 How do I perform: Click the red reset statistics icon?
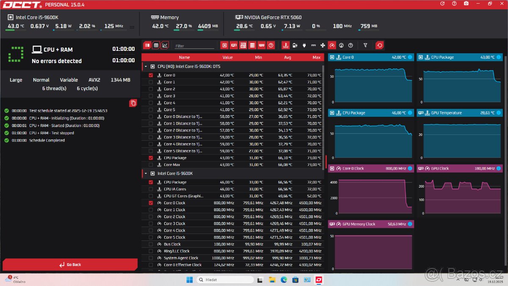[380, 45]
